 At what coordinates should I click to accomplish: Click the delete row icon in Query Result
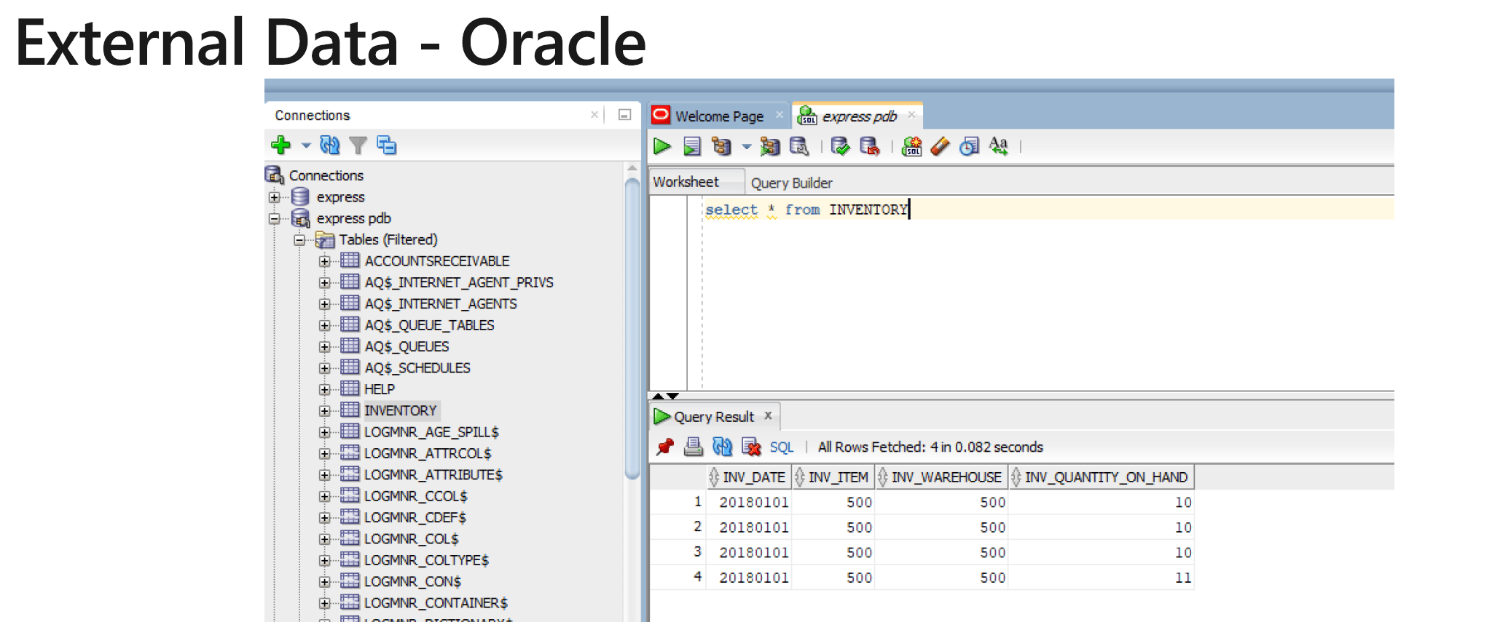(x=750, y=447)
